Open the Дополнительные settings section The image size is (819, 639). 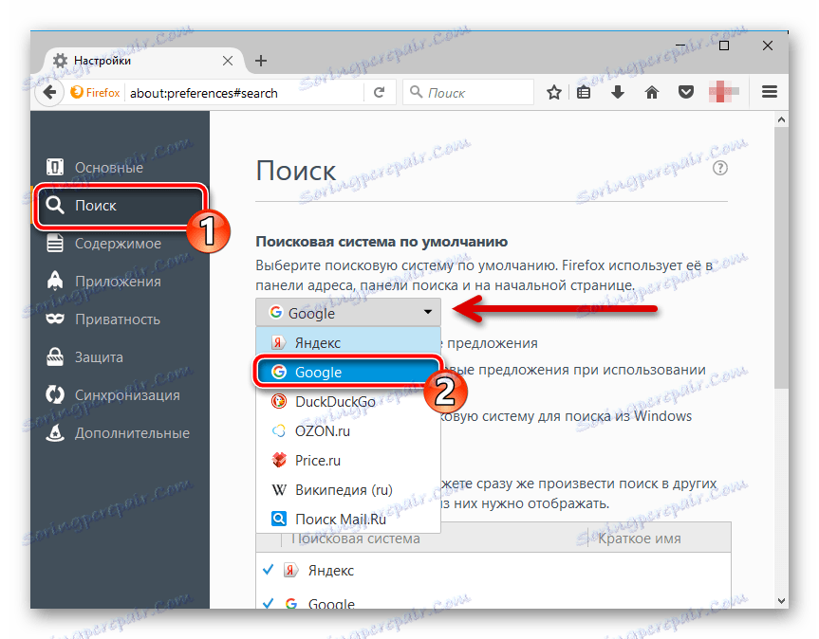point(121,433)
